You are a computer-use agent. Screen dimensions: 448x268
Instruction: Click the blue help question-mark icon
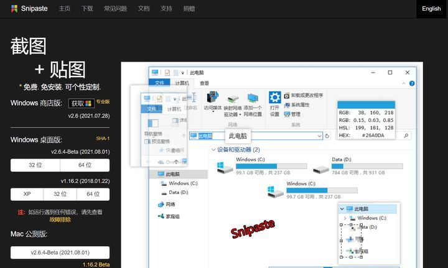tap(412, 83)
